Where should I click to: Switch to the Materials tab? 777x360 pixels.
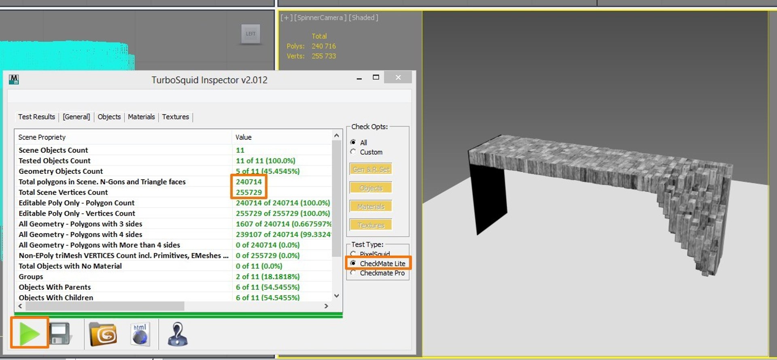coord(141,117)
